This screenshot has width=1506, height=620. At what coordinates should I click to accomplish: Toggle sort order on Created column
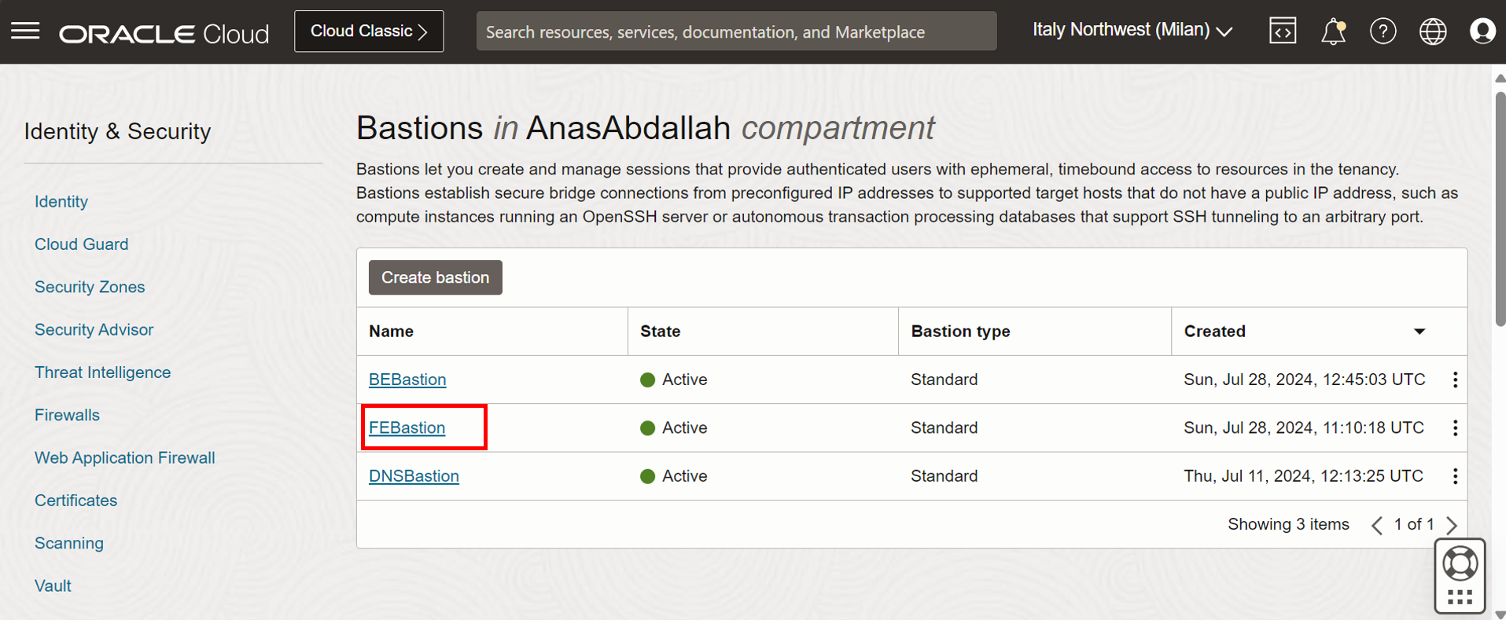pyautogui.click(x=1419, y=332)
